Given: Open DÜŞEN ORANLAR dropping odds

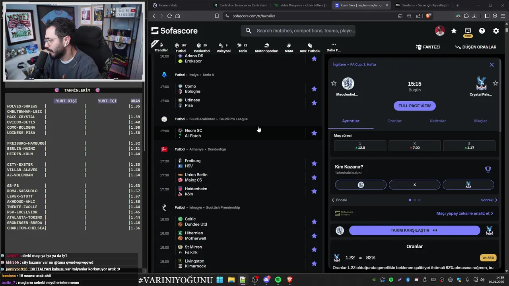Looking at the screenshot, I should pyautogui.click(x=476, y=47).
